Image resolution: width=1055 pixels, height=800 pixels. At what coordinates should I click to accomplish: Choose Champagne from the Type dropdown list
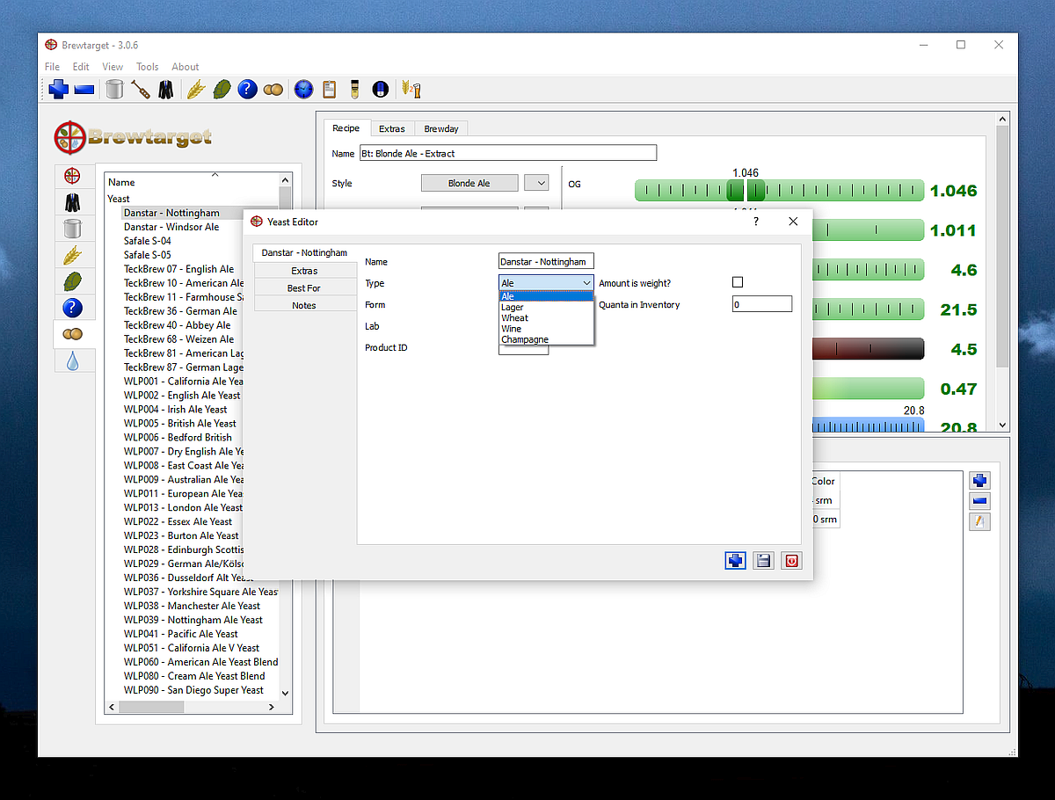(546, 338)
